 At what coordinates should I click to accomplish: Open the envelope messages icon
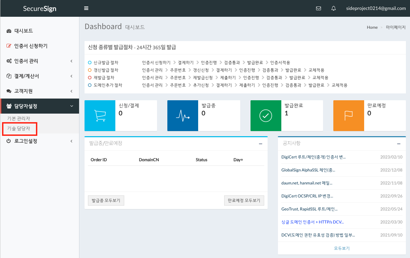[x=319, y=8]
